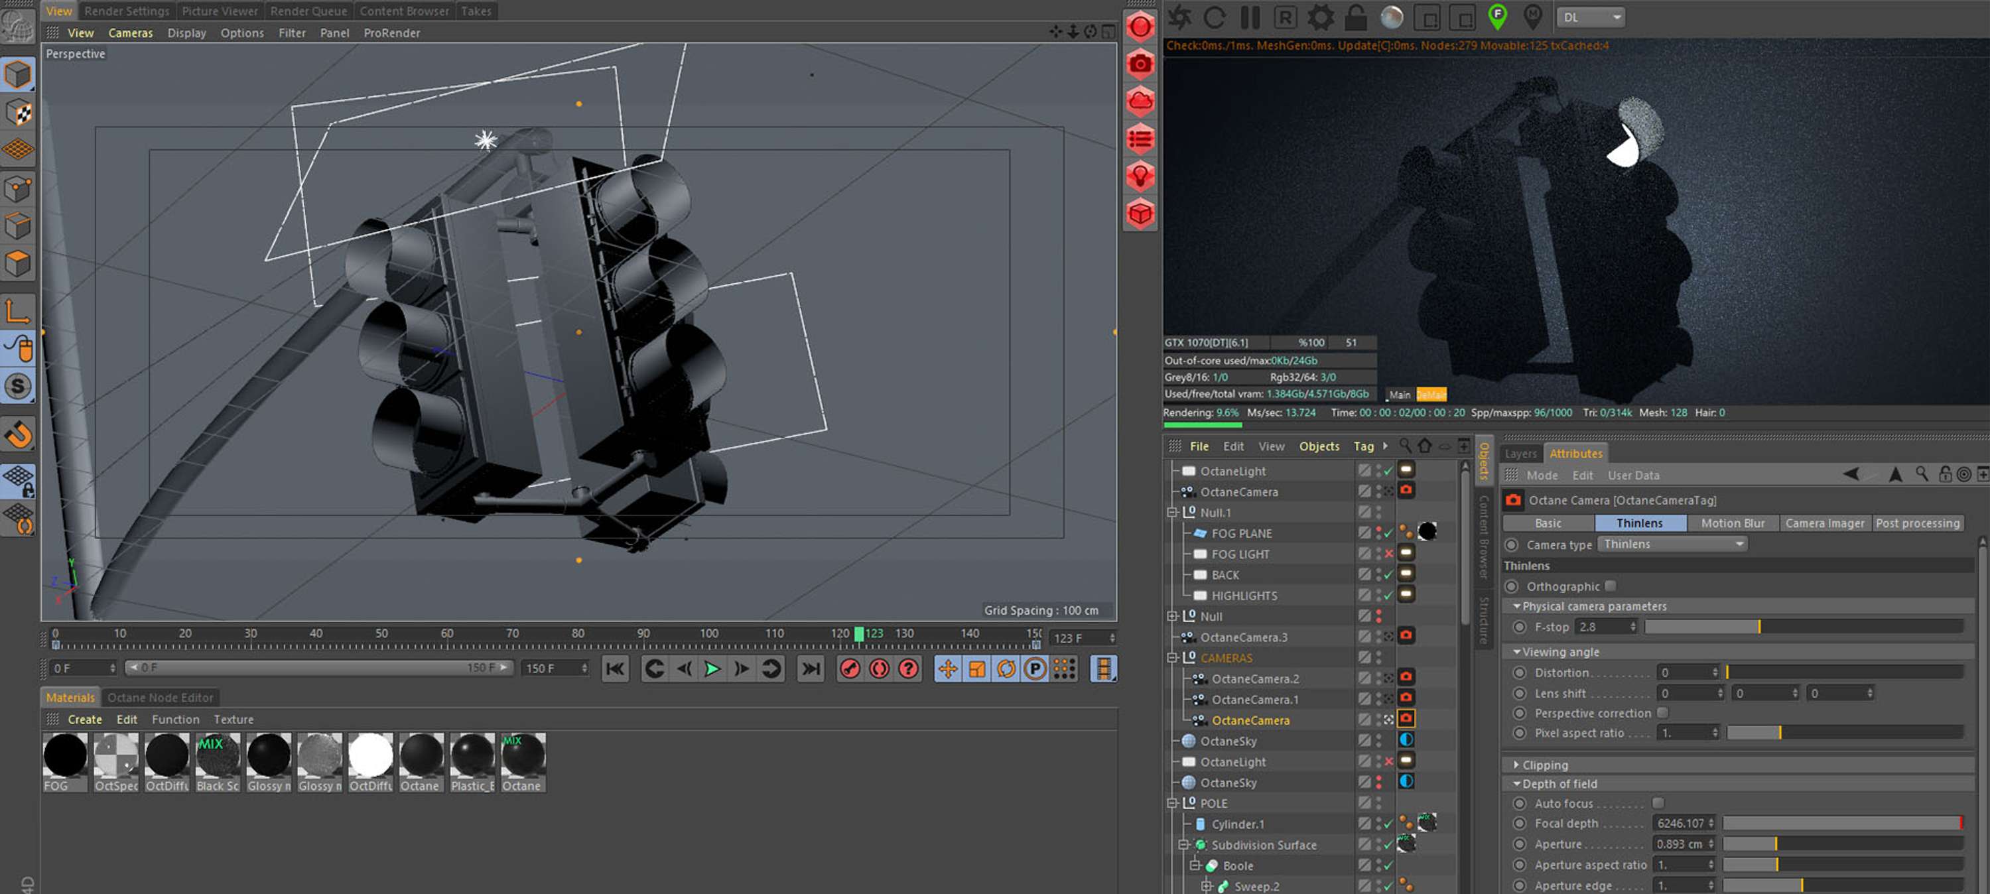Jump to end of timeline
Screen dimensions: 1990x894
click(x=811, y=669)
